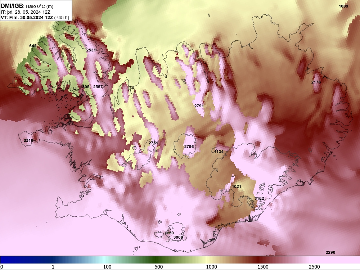The height and width of the screenshot is (270, 360).
Task: Click the IT þri. 28. 05. 2024 12Z line
Action: tap(26, 12)
